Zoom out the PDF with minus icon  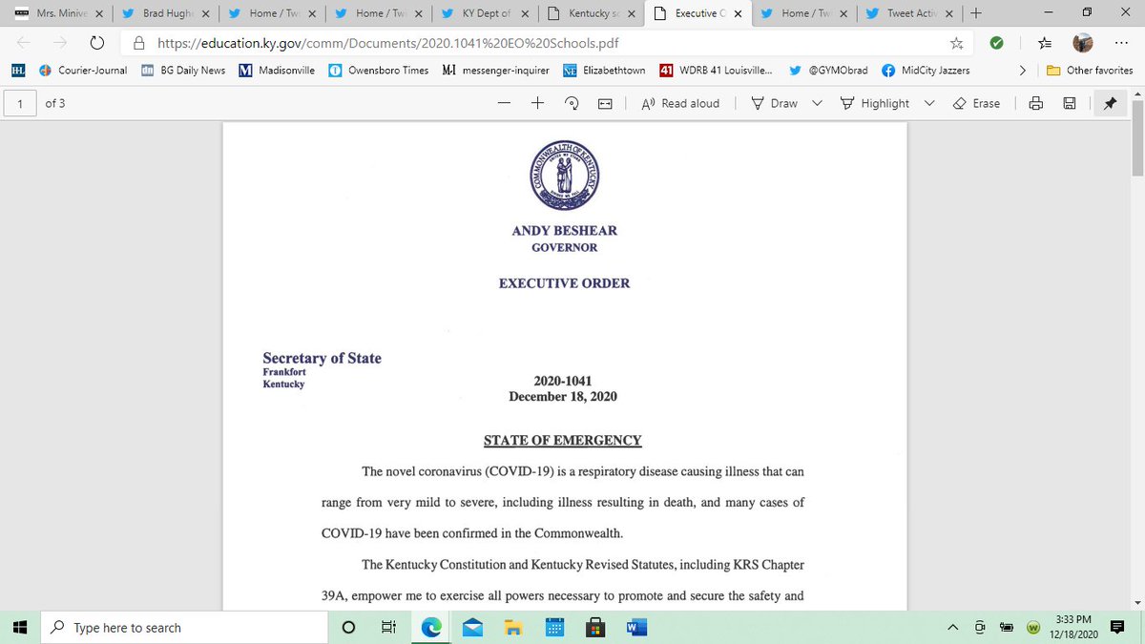pos(504,103)
